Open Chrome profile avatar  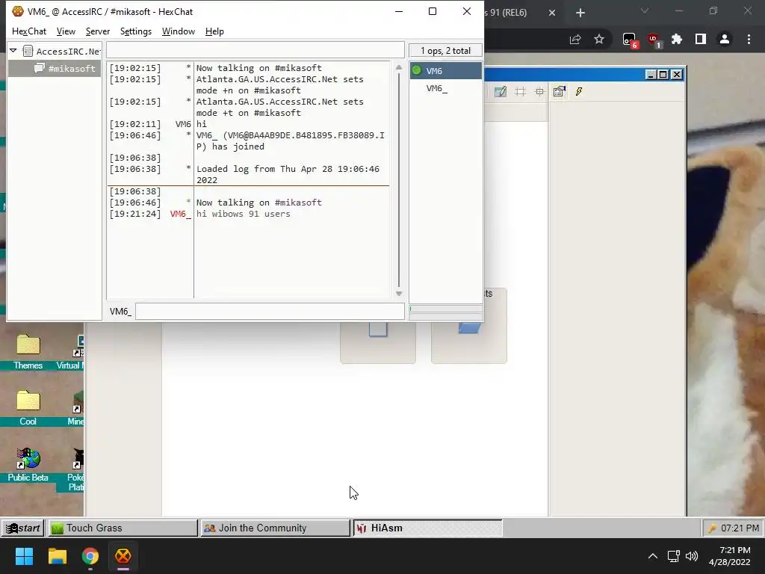725,39
